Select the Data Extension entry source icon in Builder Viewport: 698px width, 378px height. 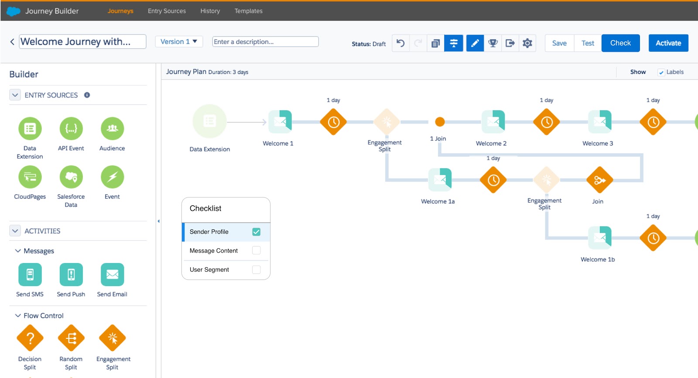click(30, 128)
